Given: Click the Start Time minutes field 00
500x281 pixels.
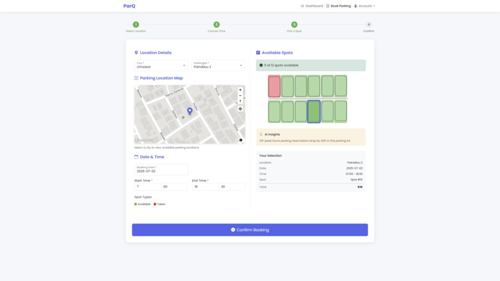Looking at the screenshot, I should pos(174,187).
